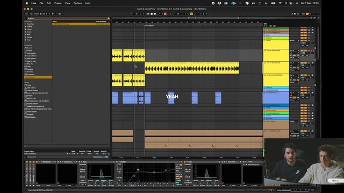Open the Create menu
Screen dimensions: 344x193
tap(58, 3)
